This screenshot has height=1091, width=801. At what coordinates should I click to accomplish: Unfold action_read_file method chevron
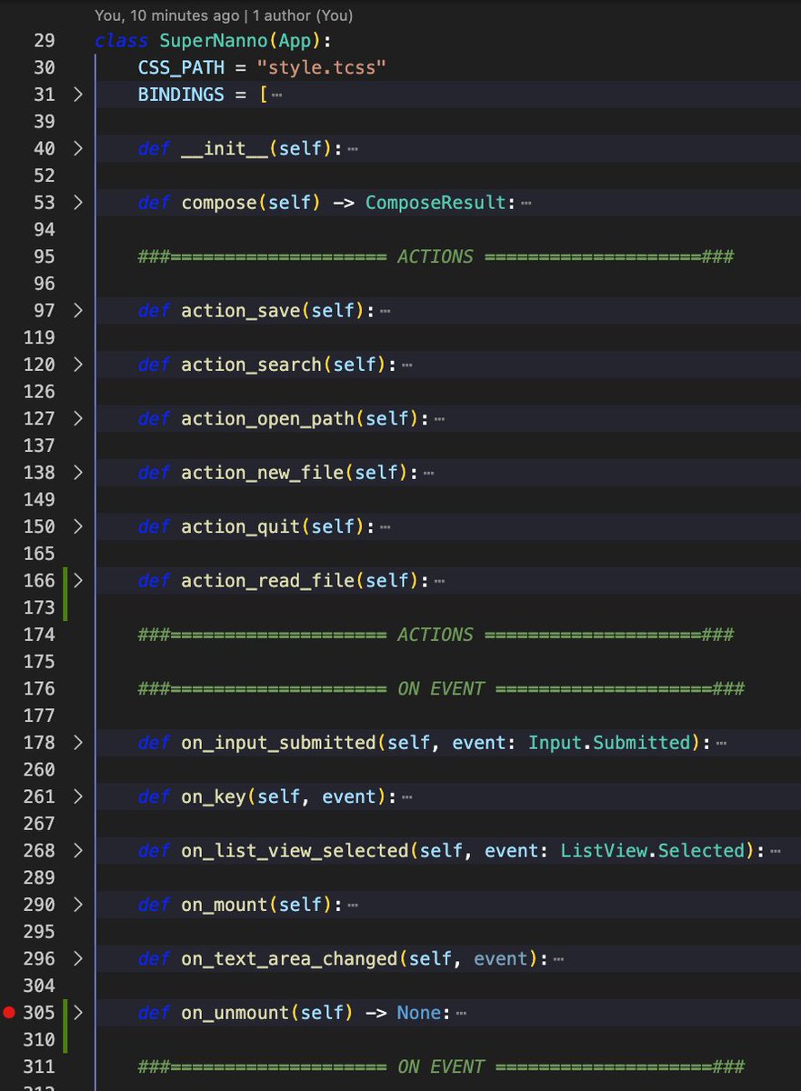pyautogui.click(x=77, y=581)
